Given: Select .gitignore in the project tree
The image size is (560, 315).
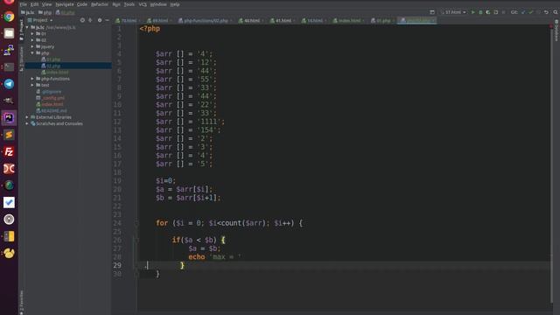Looking at the screenshot, I should 51,91.
